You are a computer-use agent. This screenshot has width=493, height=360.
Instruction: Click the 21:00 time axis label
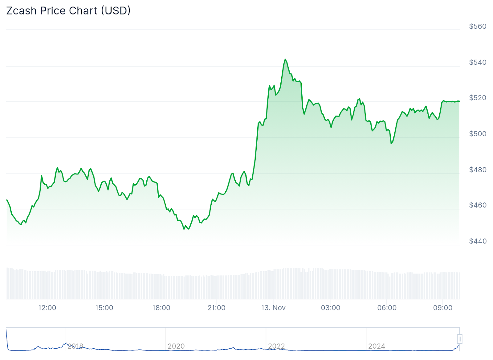click(x=217, y=308)
